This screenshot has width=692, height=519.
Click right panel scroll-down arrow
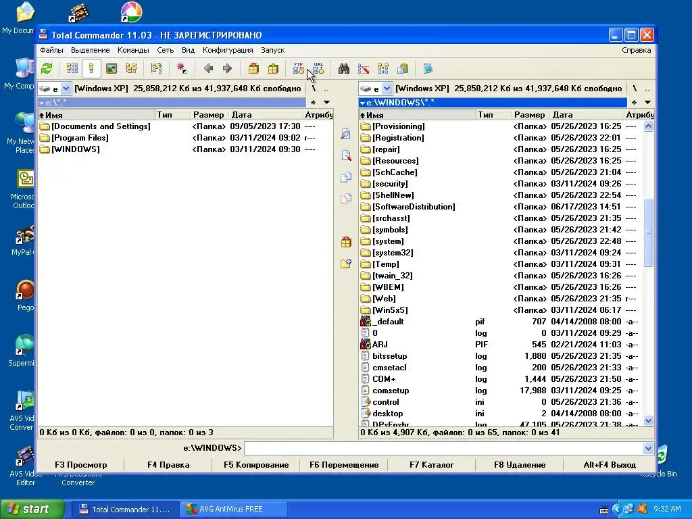tap(648, 420)
